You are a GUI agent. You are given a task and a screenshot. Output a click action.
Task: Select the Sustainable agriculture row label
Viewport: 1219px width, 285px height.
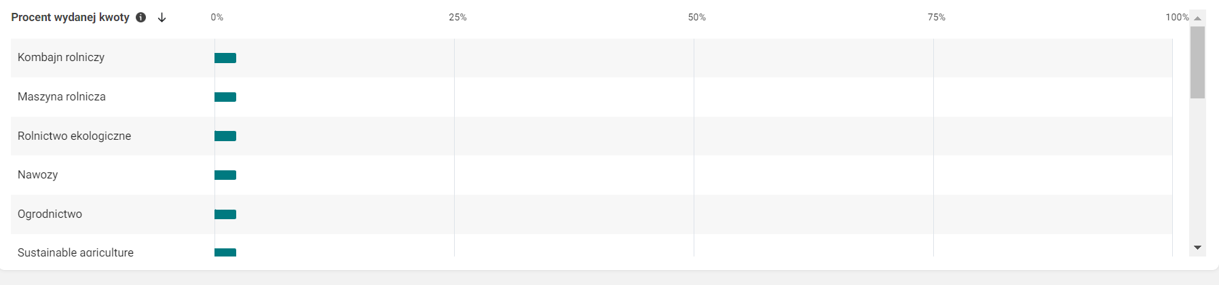75,252
